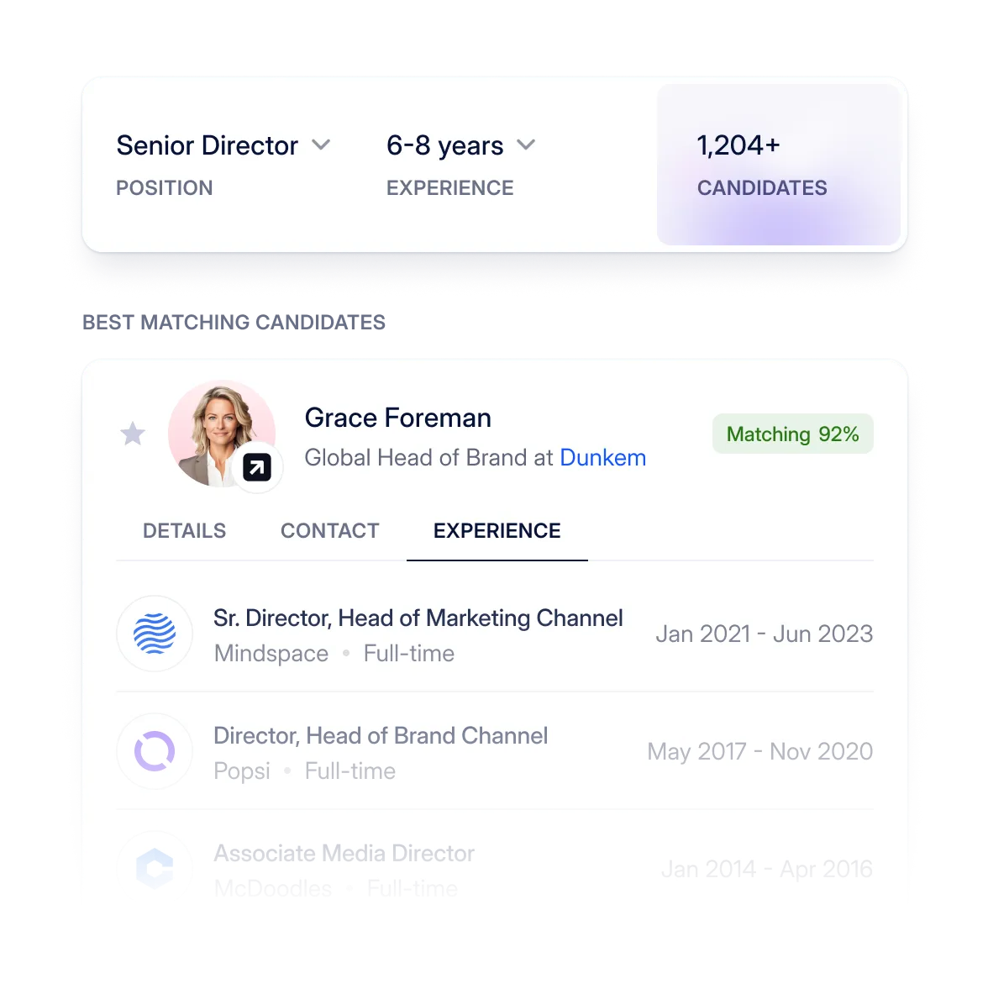This screenshot has height=989, width=988.
Task: Select the Details tab
Action: pos(184,530)
